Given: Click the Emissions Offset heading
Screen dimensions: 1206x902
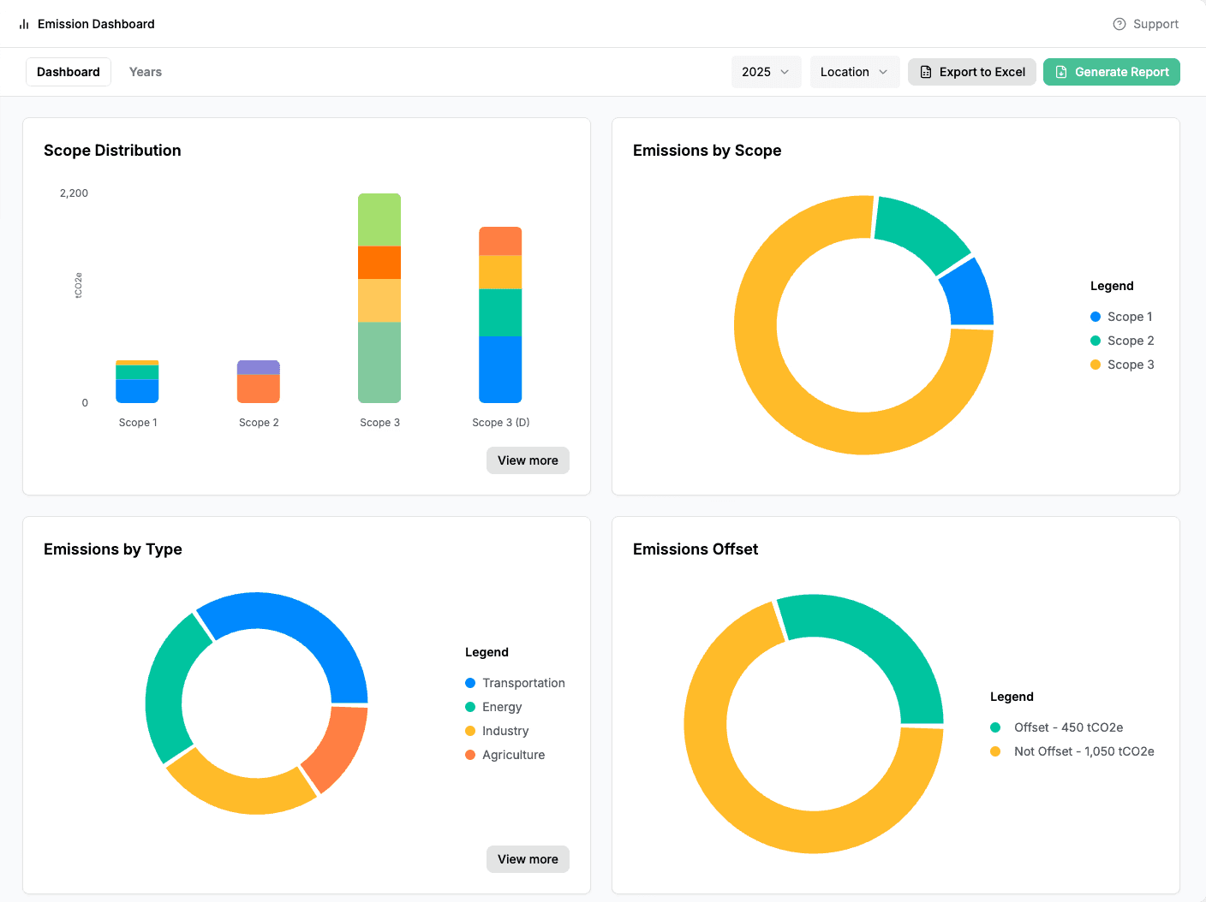Looking at the screenshot, I should [x=696, y=549].
